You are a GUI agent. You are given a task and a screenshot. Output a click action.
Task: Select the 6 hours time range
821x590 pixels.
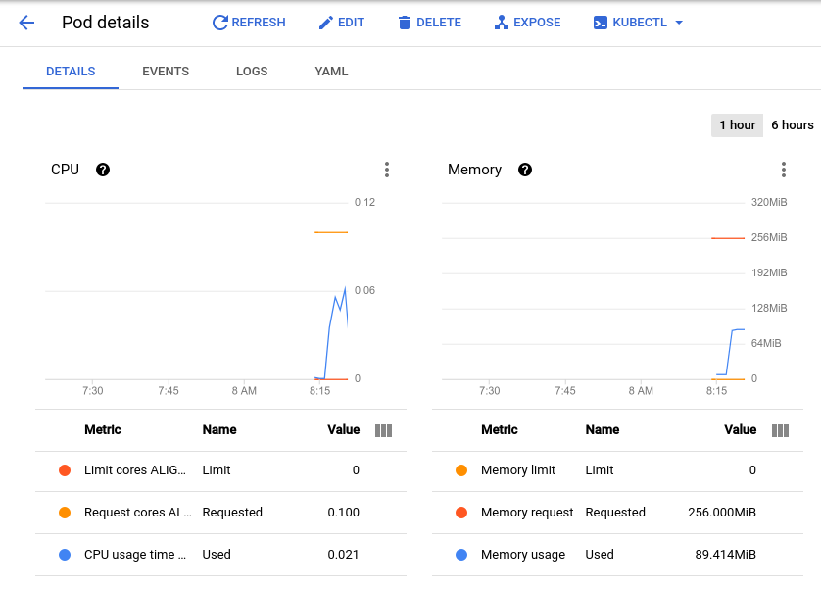point(793,125)
